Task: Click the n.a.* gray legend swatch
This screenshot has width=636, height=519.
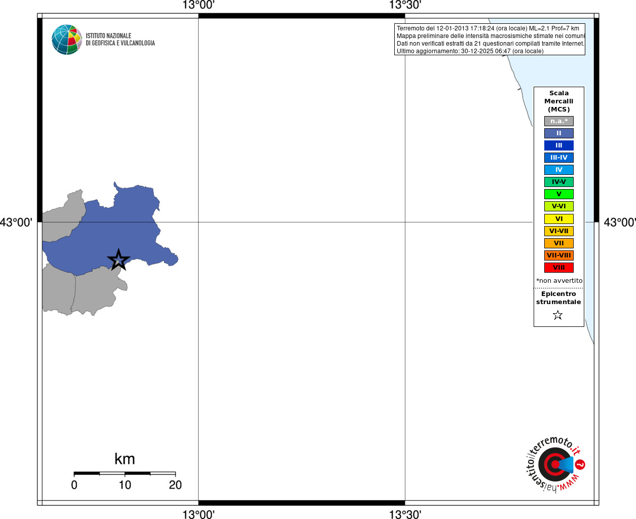Action: [x=559, y=121]
